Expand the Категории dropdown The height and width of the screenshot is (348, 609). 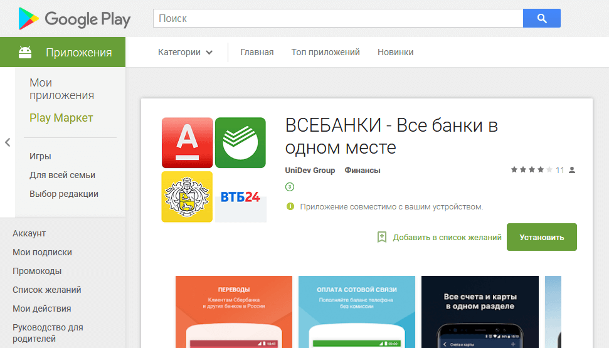[185, 52]
